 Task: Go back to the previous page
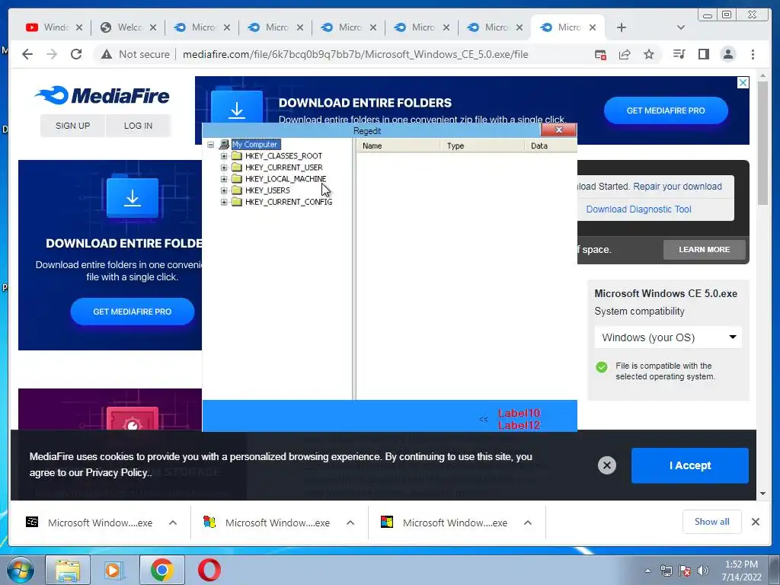tap(27, 54)
